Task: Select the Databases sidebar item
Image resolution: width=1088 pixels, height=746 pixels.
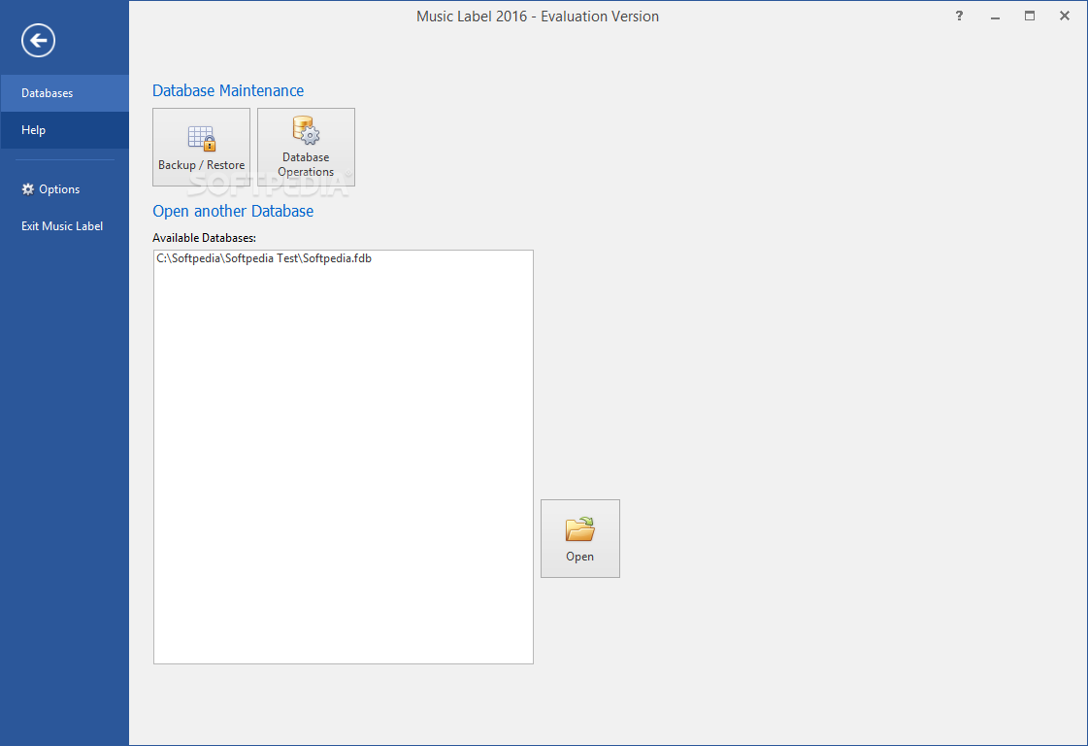Action: (64, 93)
